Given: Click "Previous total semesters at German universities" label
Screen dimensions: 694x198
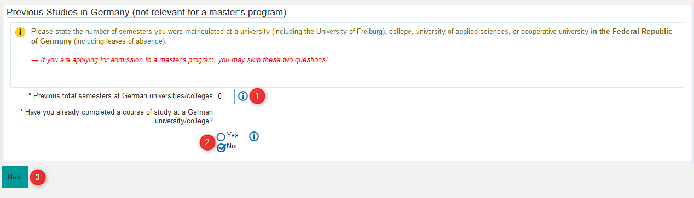Looking at the screenshot, I should (x=123, y=96).
